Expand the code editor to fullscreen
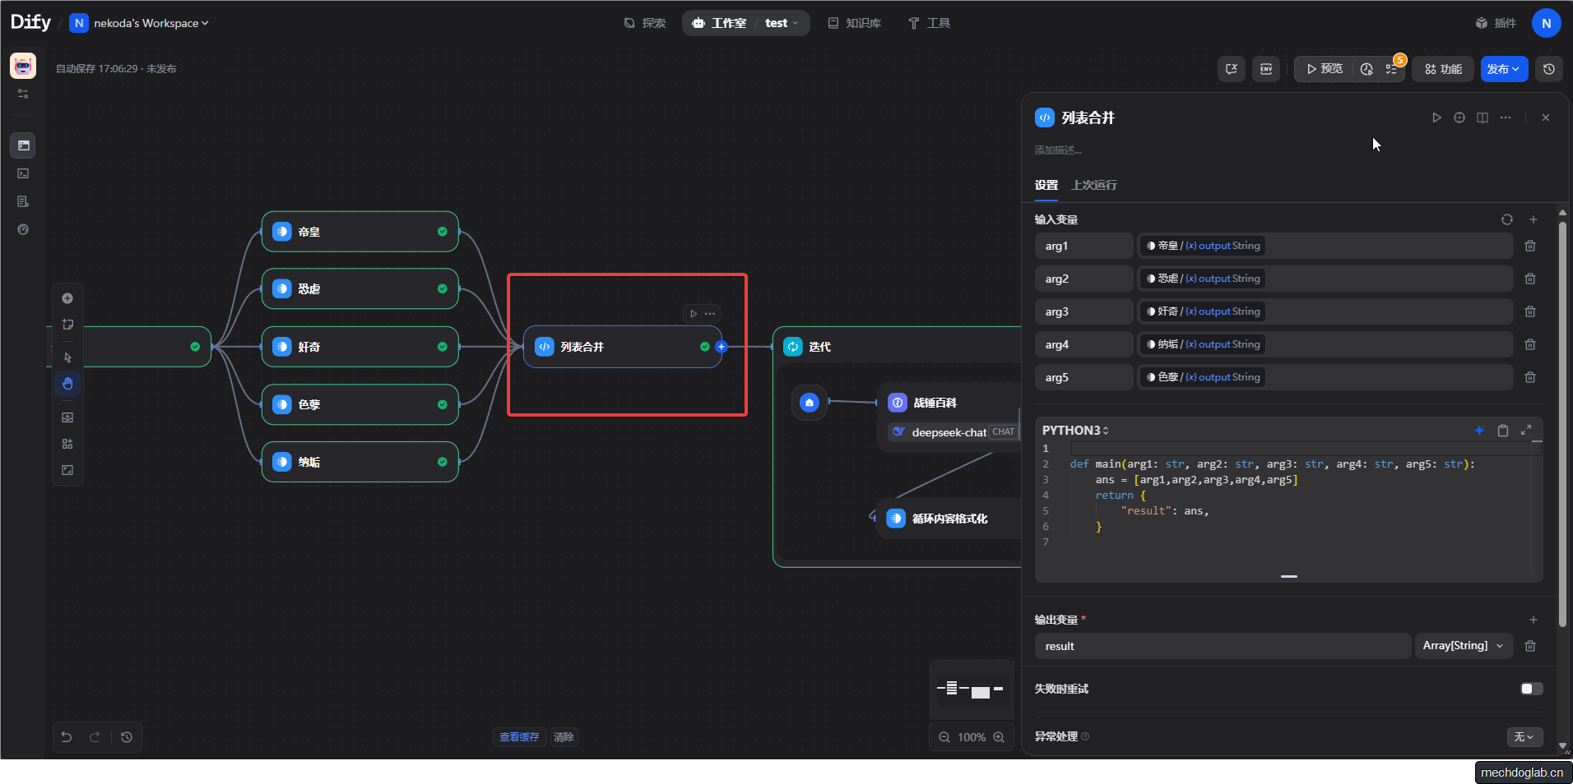Screen dimensions: 1573x784 (x=1526, y=431)
